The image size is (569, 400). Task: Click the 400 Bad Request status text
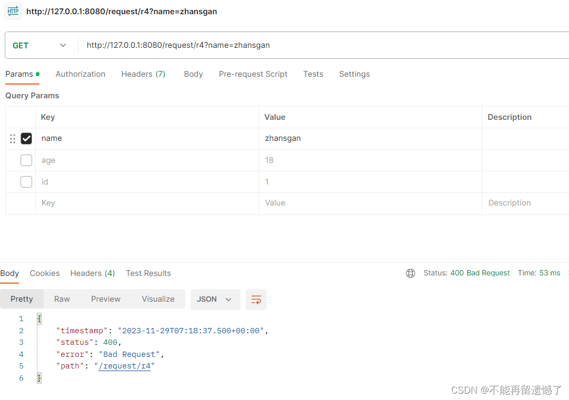coord(480,273)
